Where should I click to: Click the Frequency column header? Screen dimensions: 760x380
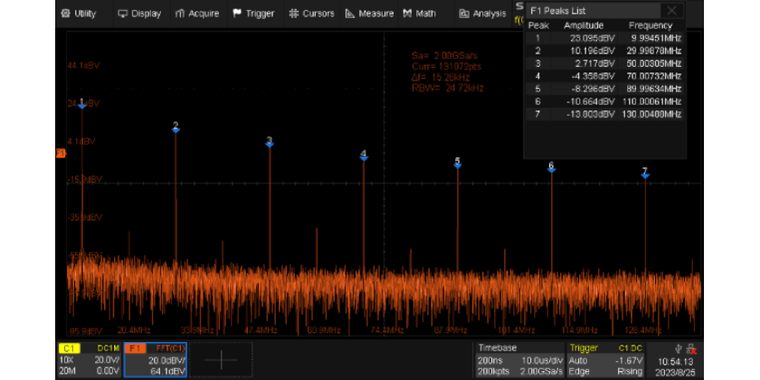click(x=650, y=25)
